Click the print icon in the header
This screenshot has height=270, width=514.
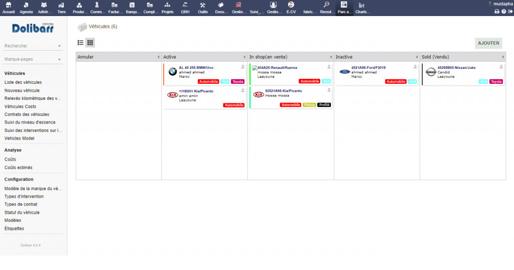pyautogui.click(x=497, y=12)
